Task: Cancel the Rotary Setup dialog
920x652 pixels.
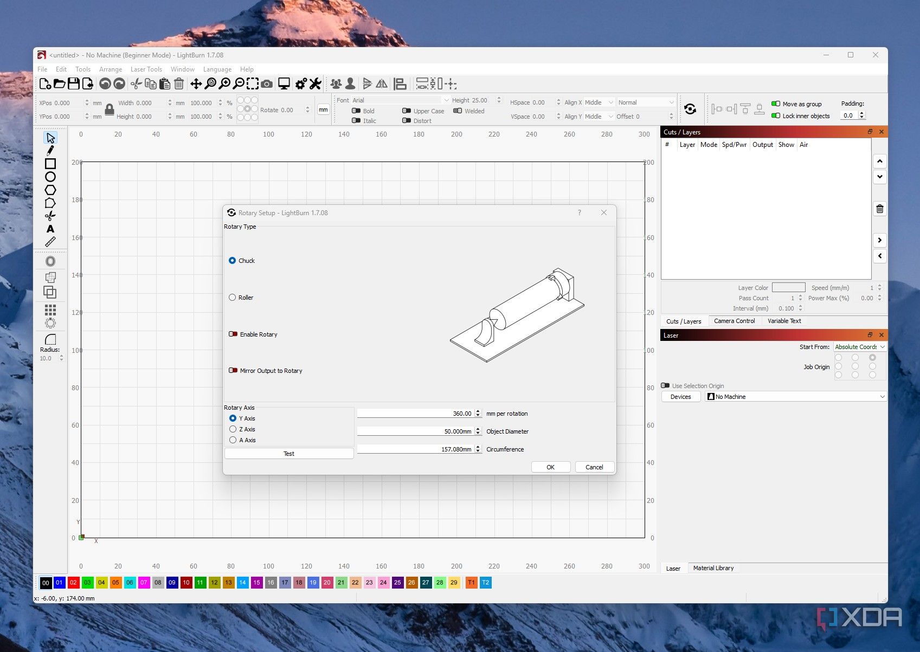Action: click(594, 467)
